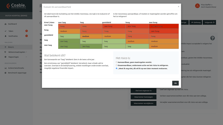Expand the Rapportages submenu chevron

(26, 57)
